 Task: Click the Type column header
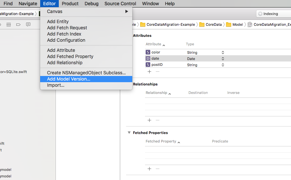(x=190, y=44)
